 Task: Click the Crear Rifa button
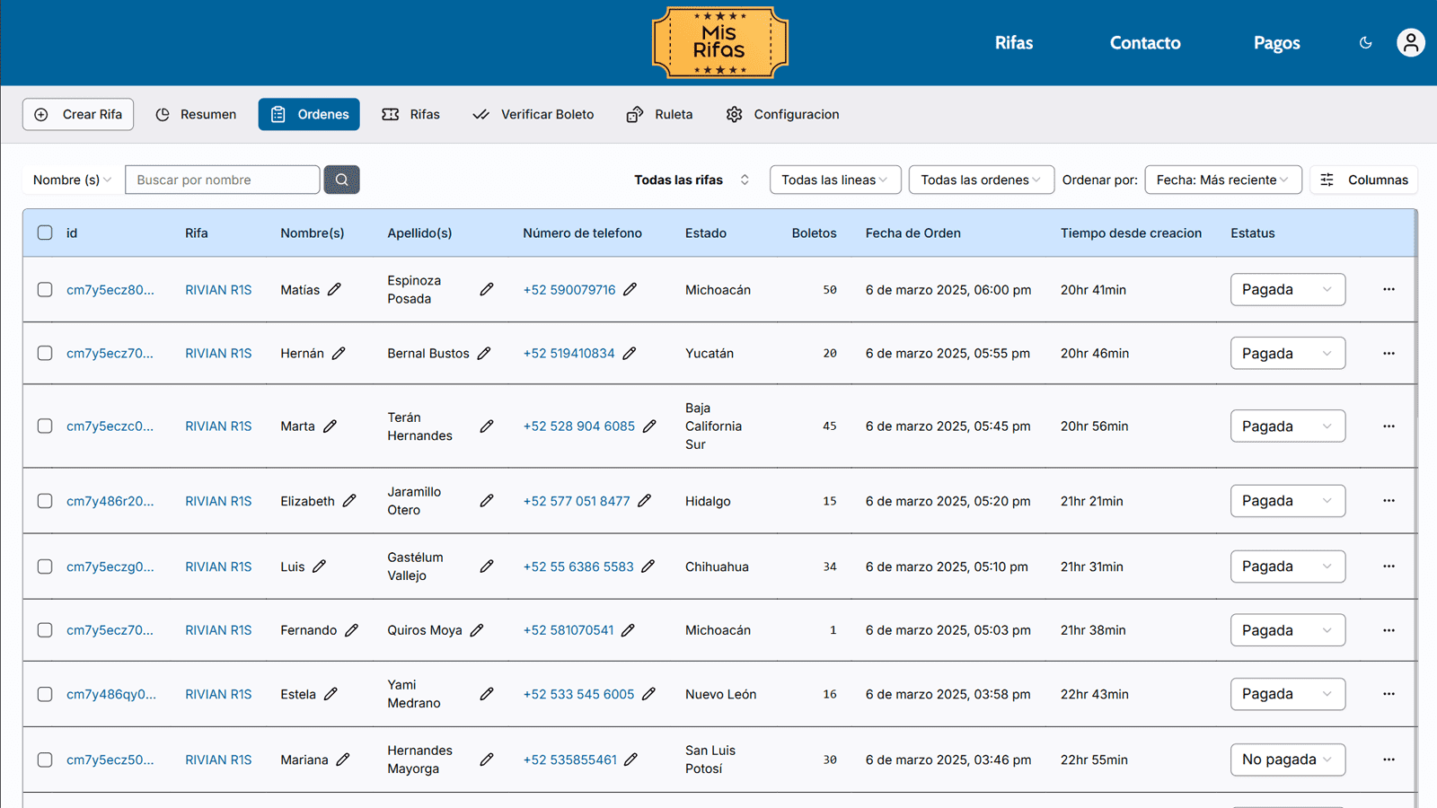(78, 114)
